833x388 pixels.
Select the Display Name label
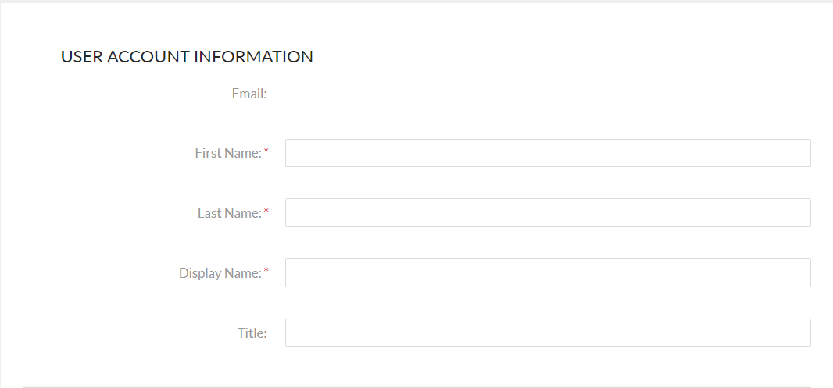coord(220,273)
